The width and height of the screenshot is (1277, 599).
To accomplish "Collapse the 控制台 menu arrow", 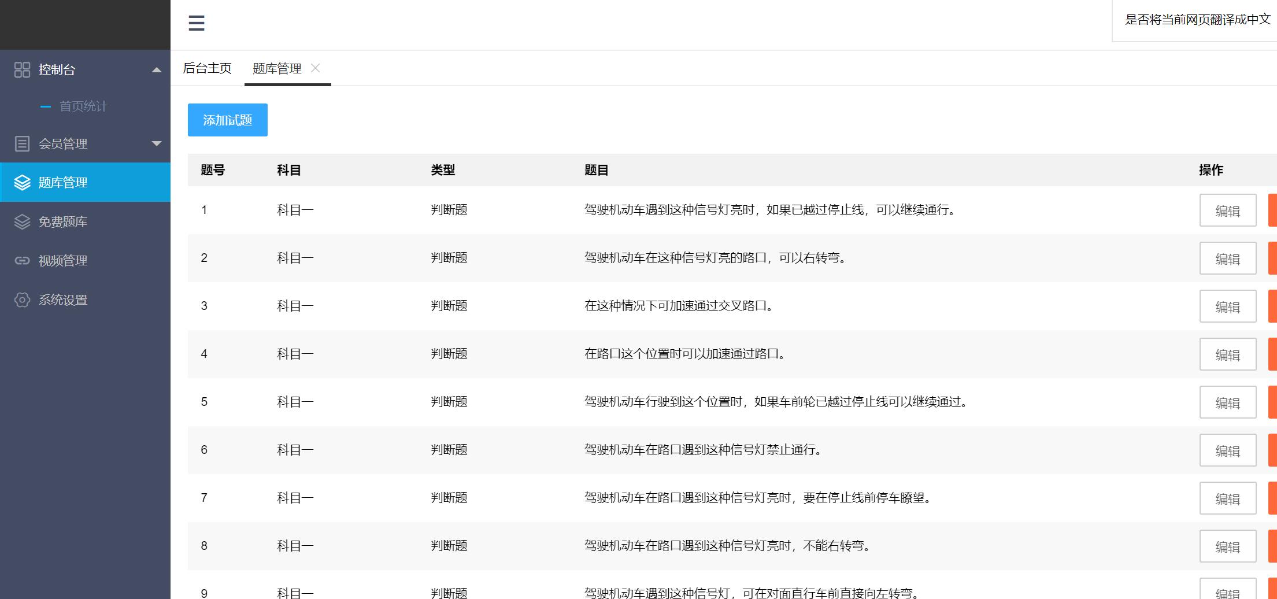I will 156,70.
